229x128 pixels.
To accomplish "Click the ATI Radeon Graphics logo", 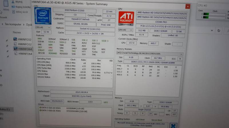I will 126,19.
